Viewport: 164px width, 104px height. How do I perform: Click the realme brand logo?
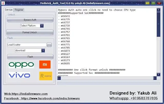(x=46, y=76)
